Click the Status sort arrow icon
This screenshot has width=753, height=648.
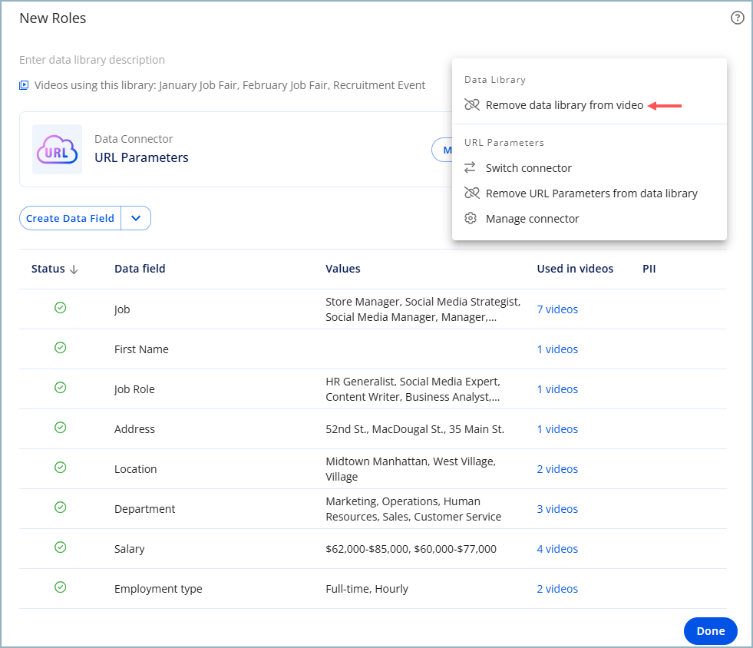pos(74,269)
